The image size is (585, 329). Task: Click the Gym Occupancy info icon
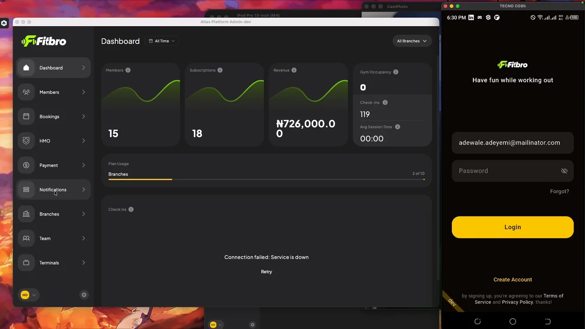click(396, 72)
